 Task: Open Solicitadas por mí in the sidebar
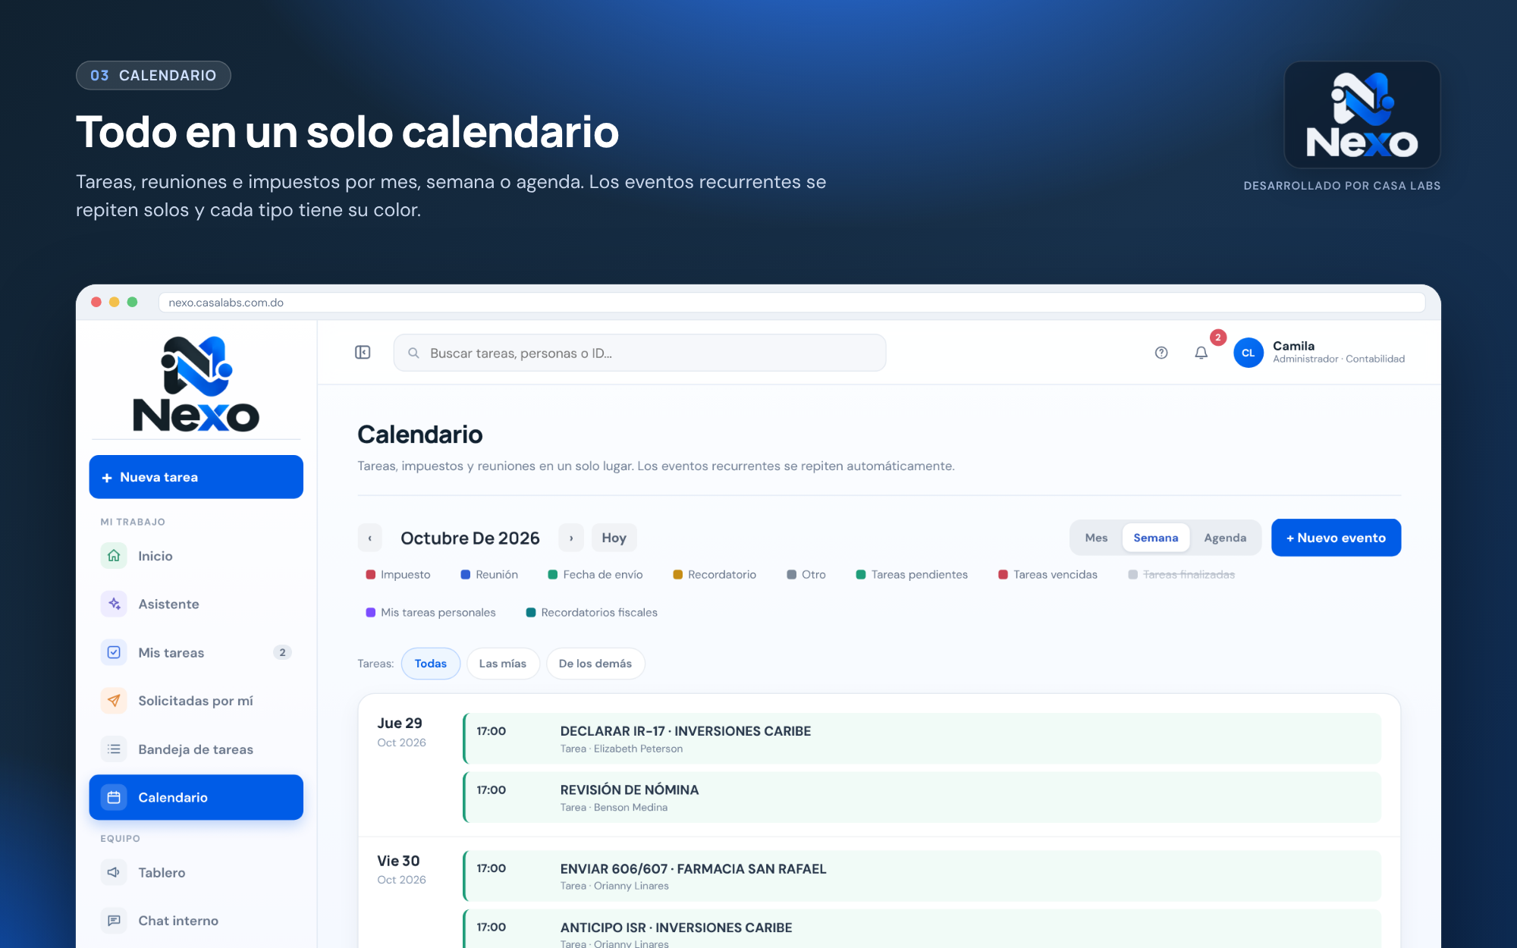pos(196,700)
